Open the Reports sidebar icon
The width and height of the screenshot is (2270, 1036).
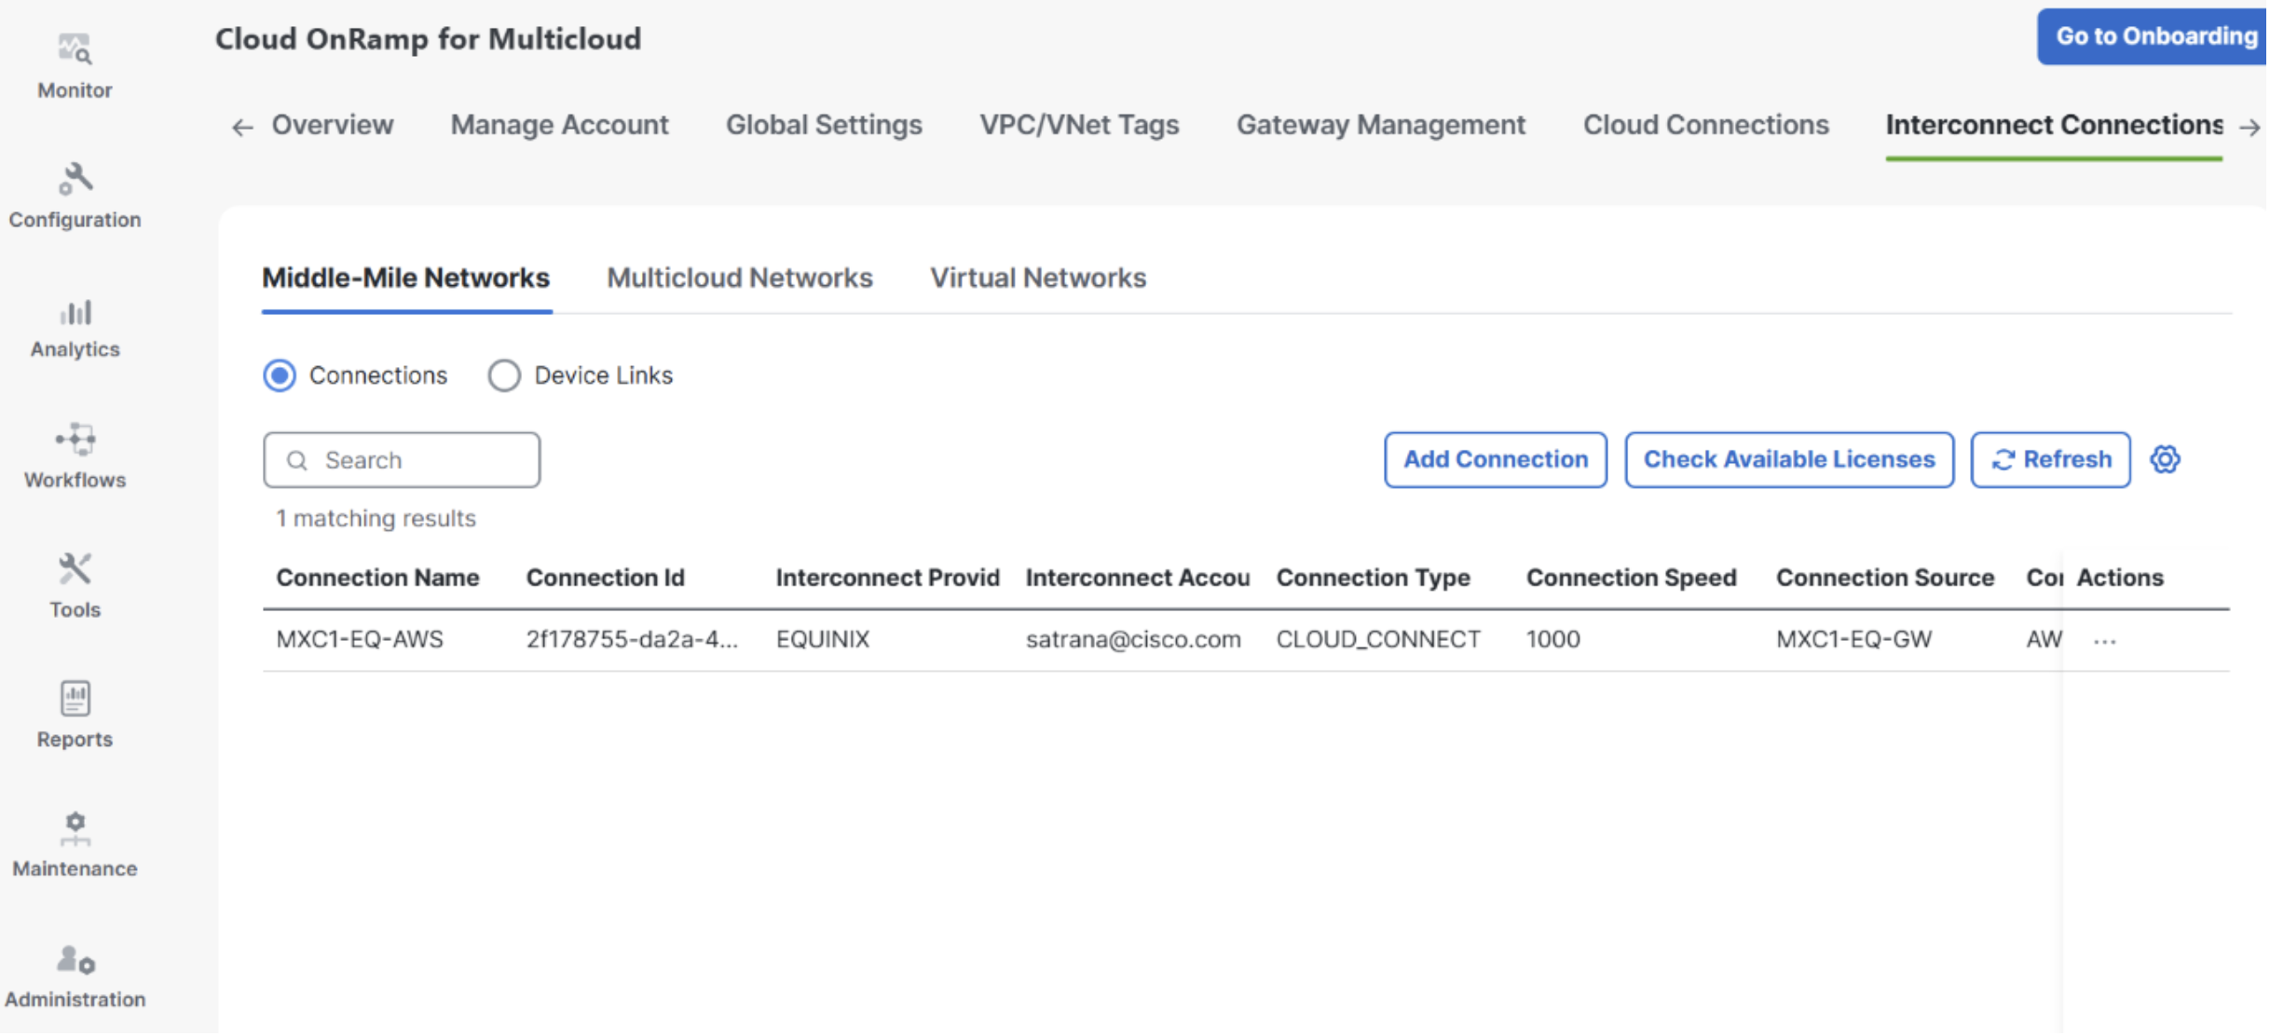point(75,699)
